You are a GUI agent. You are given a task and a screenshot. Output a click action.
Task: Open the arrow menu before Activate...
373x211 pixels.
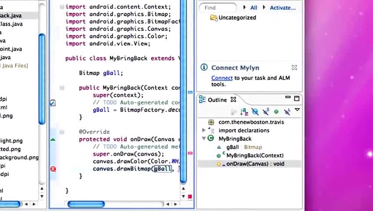point(264,7)
